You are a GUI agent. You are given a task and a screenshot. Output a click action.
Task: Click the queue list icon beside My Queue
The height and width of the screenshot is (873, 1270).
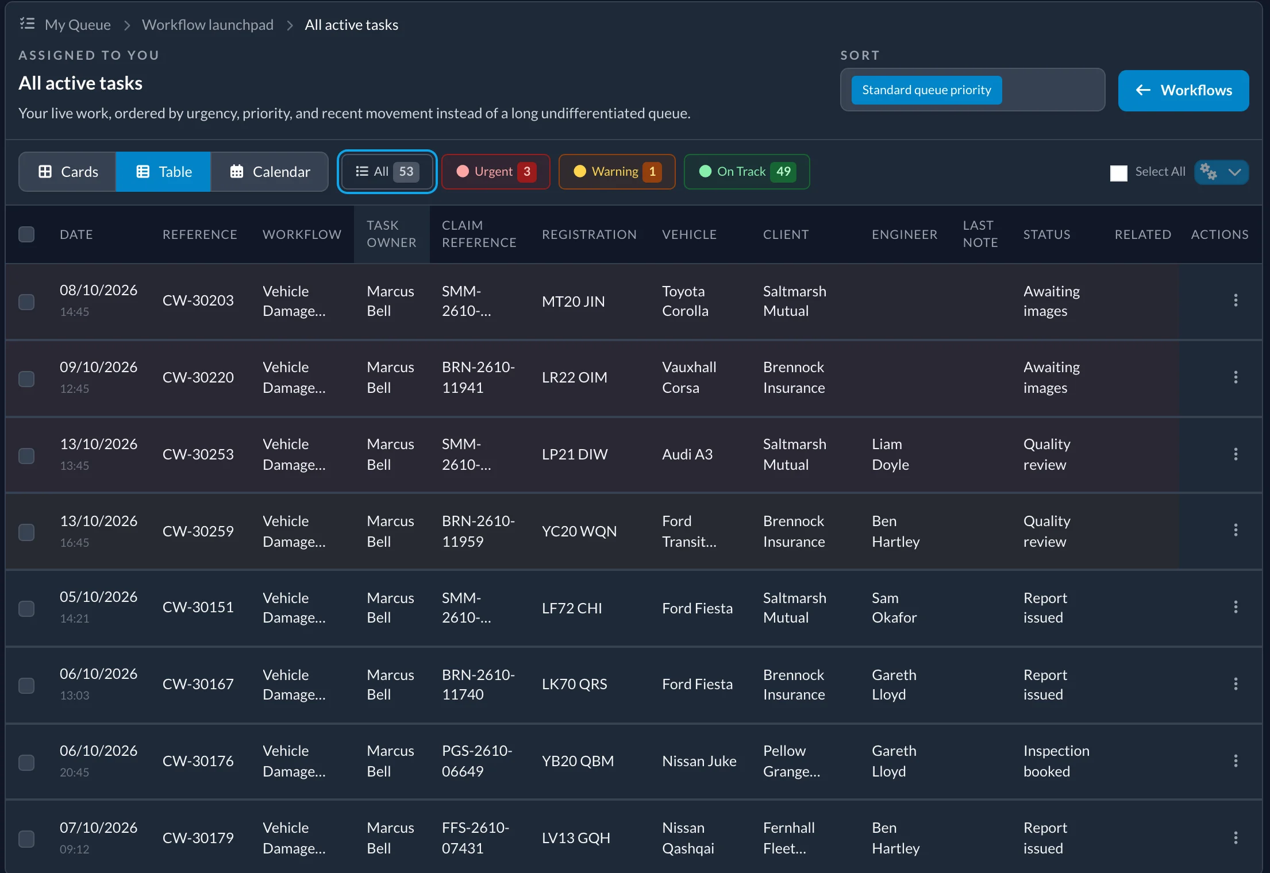pyautogui.click(x=27, y=24)
